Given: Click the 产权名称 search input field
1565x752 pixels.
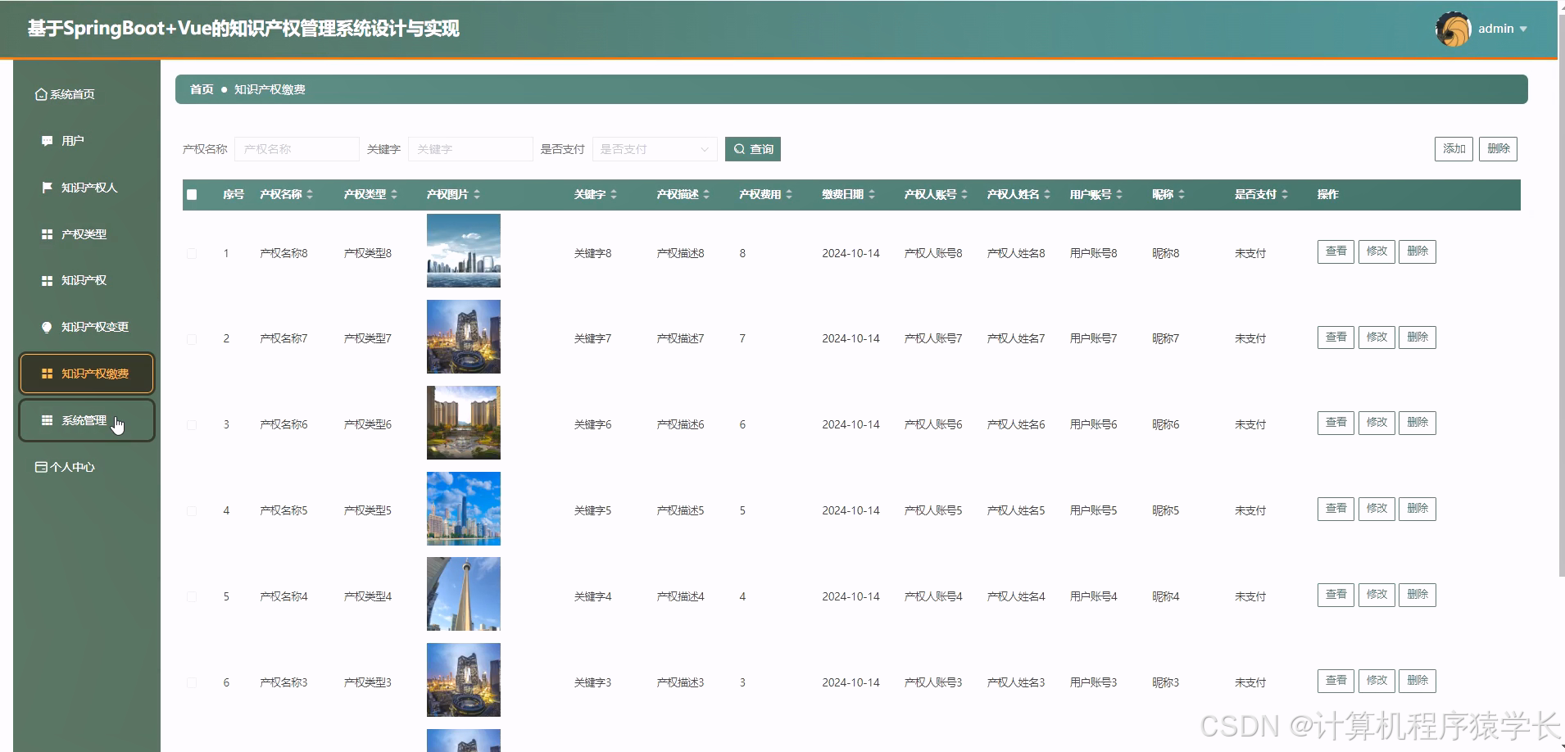Looking at the screenshot, I should point(297,148).
